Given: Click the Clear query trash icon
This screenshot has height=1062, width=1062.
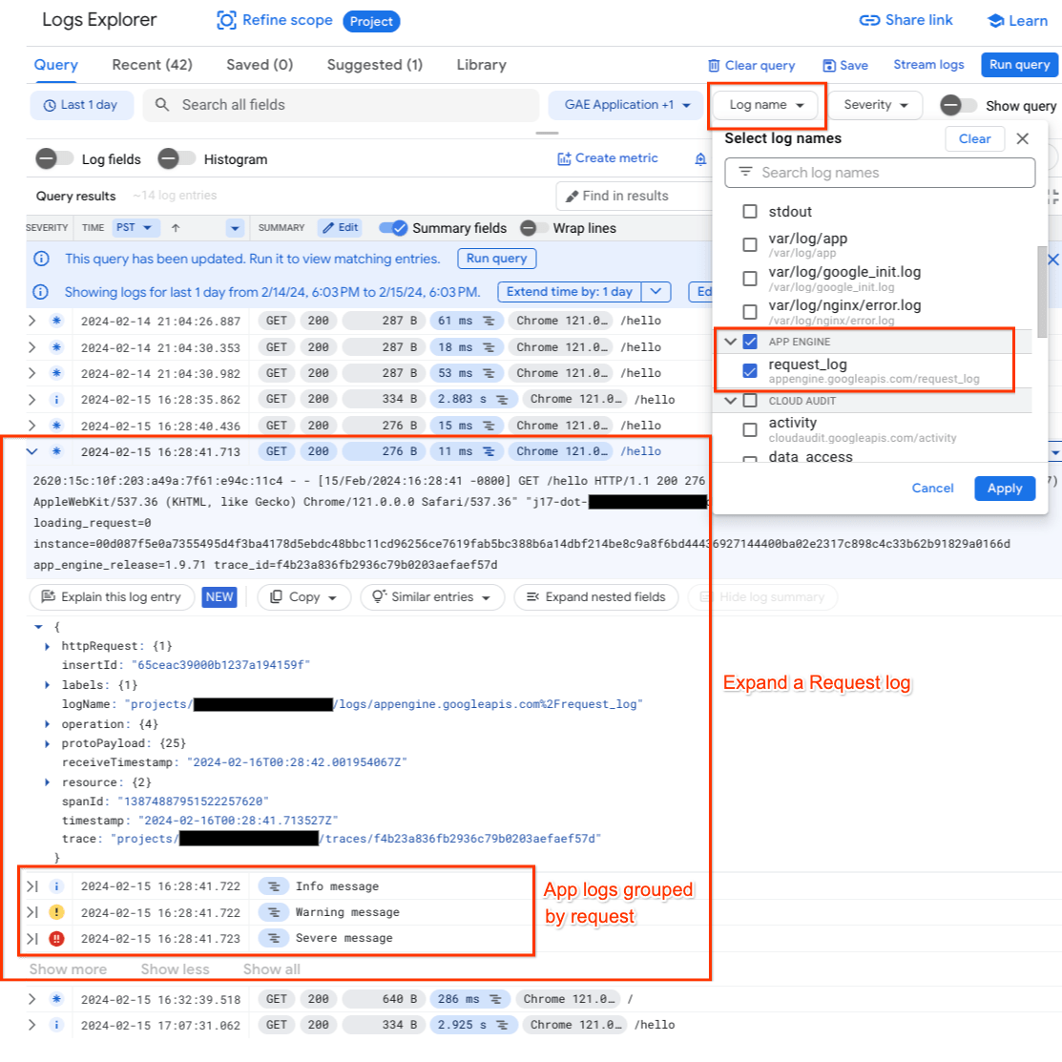Looking at the screenshot, I should point(714,66).
